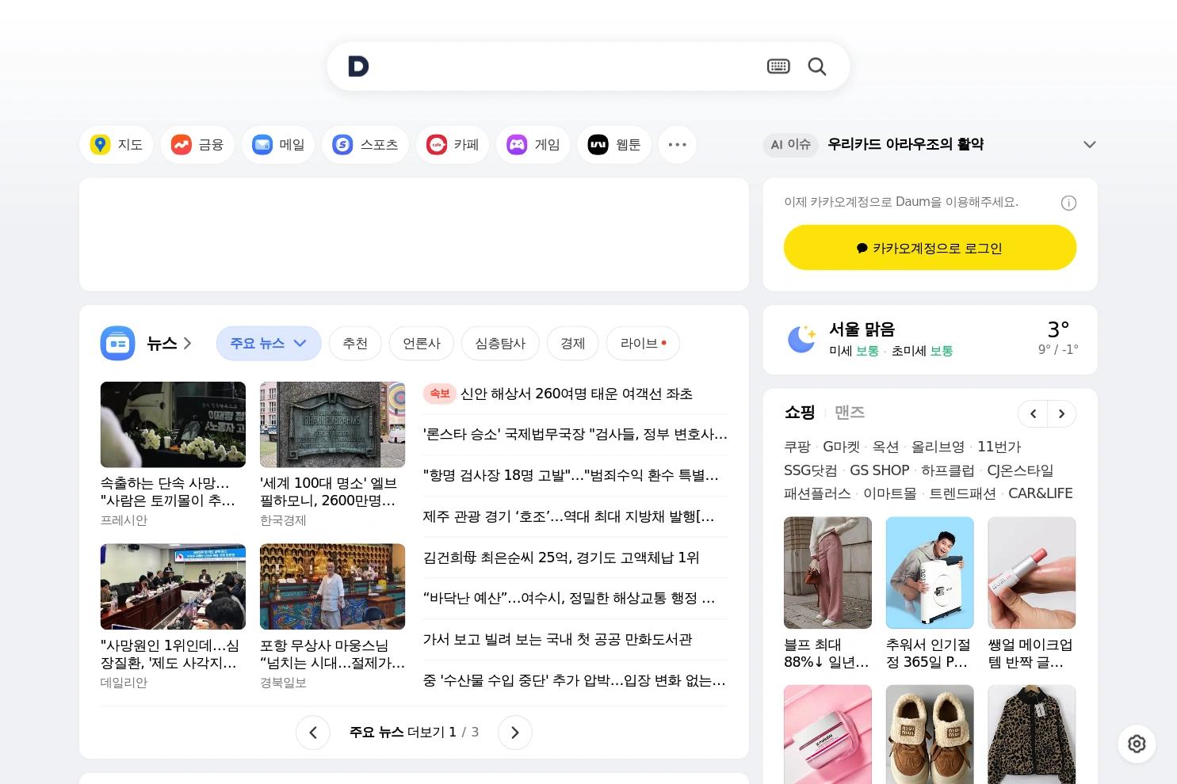Click the Daum D logo in search bar
This screenshot has width=1177, height=784.
[358, 67]
